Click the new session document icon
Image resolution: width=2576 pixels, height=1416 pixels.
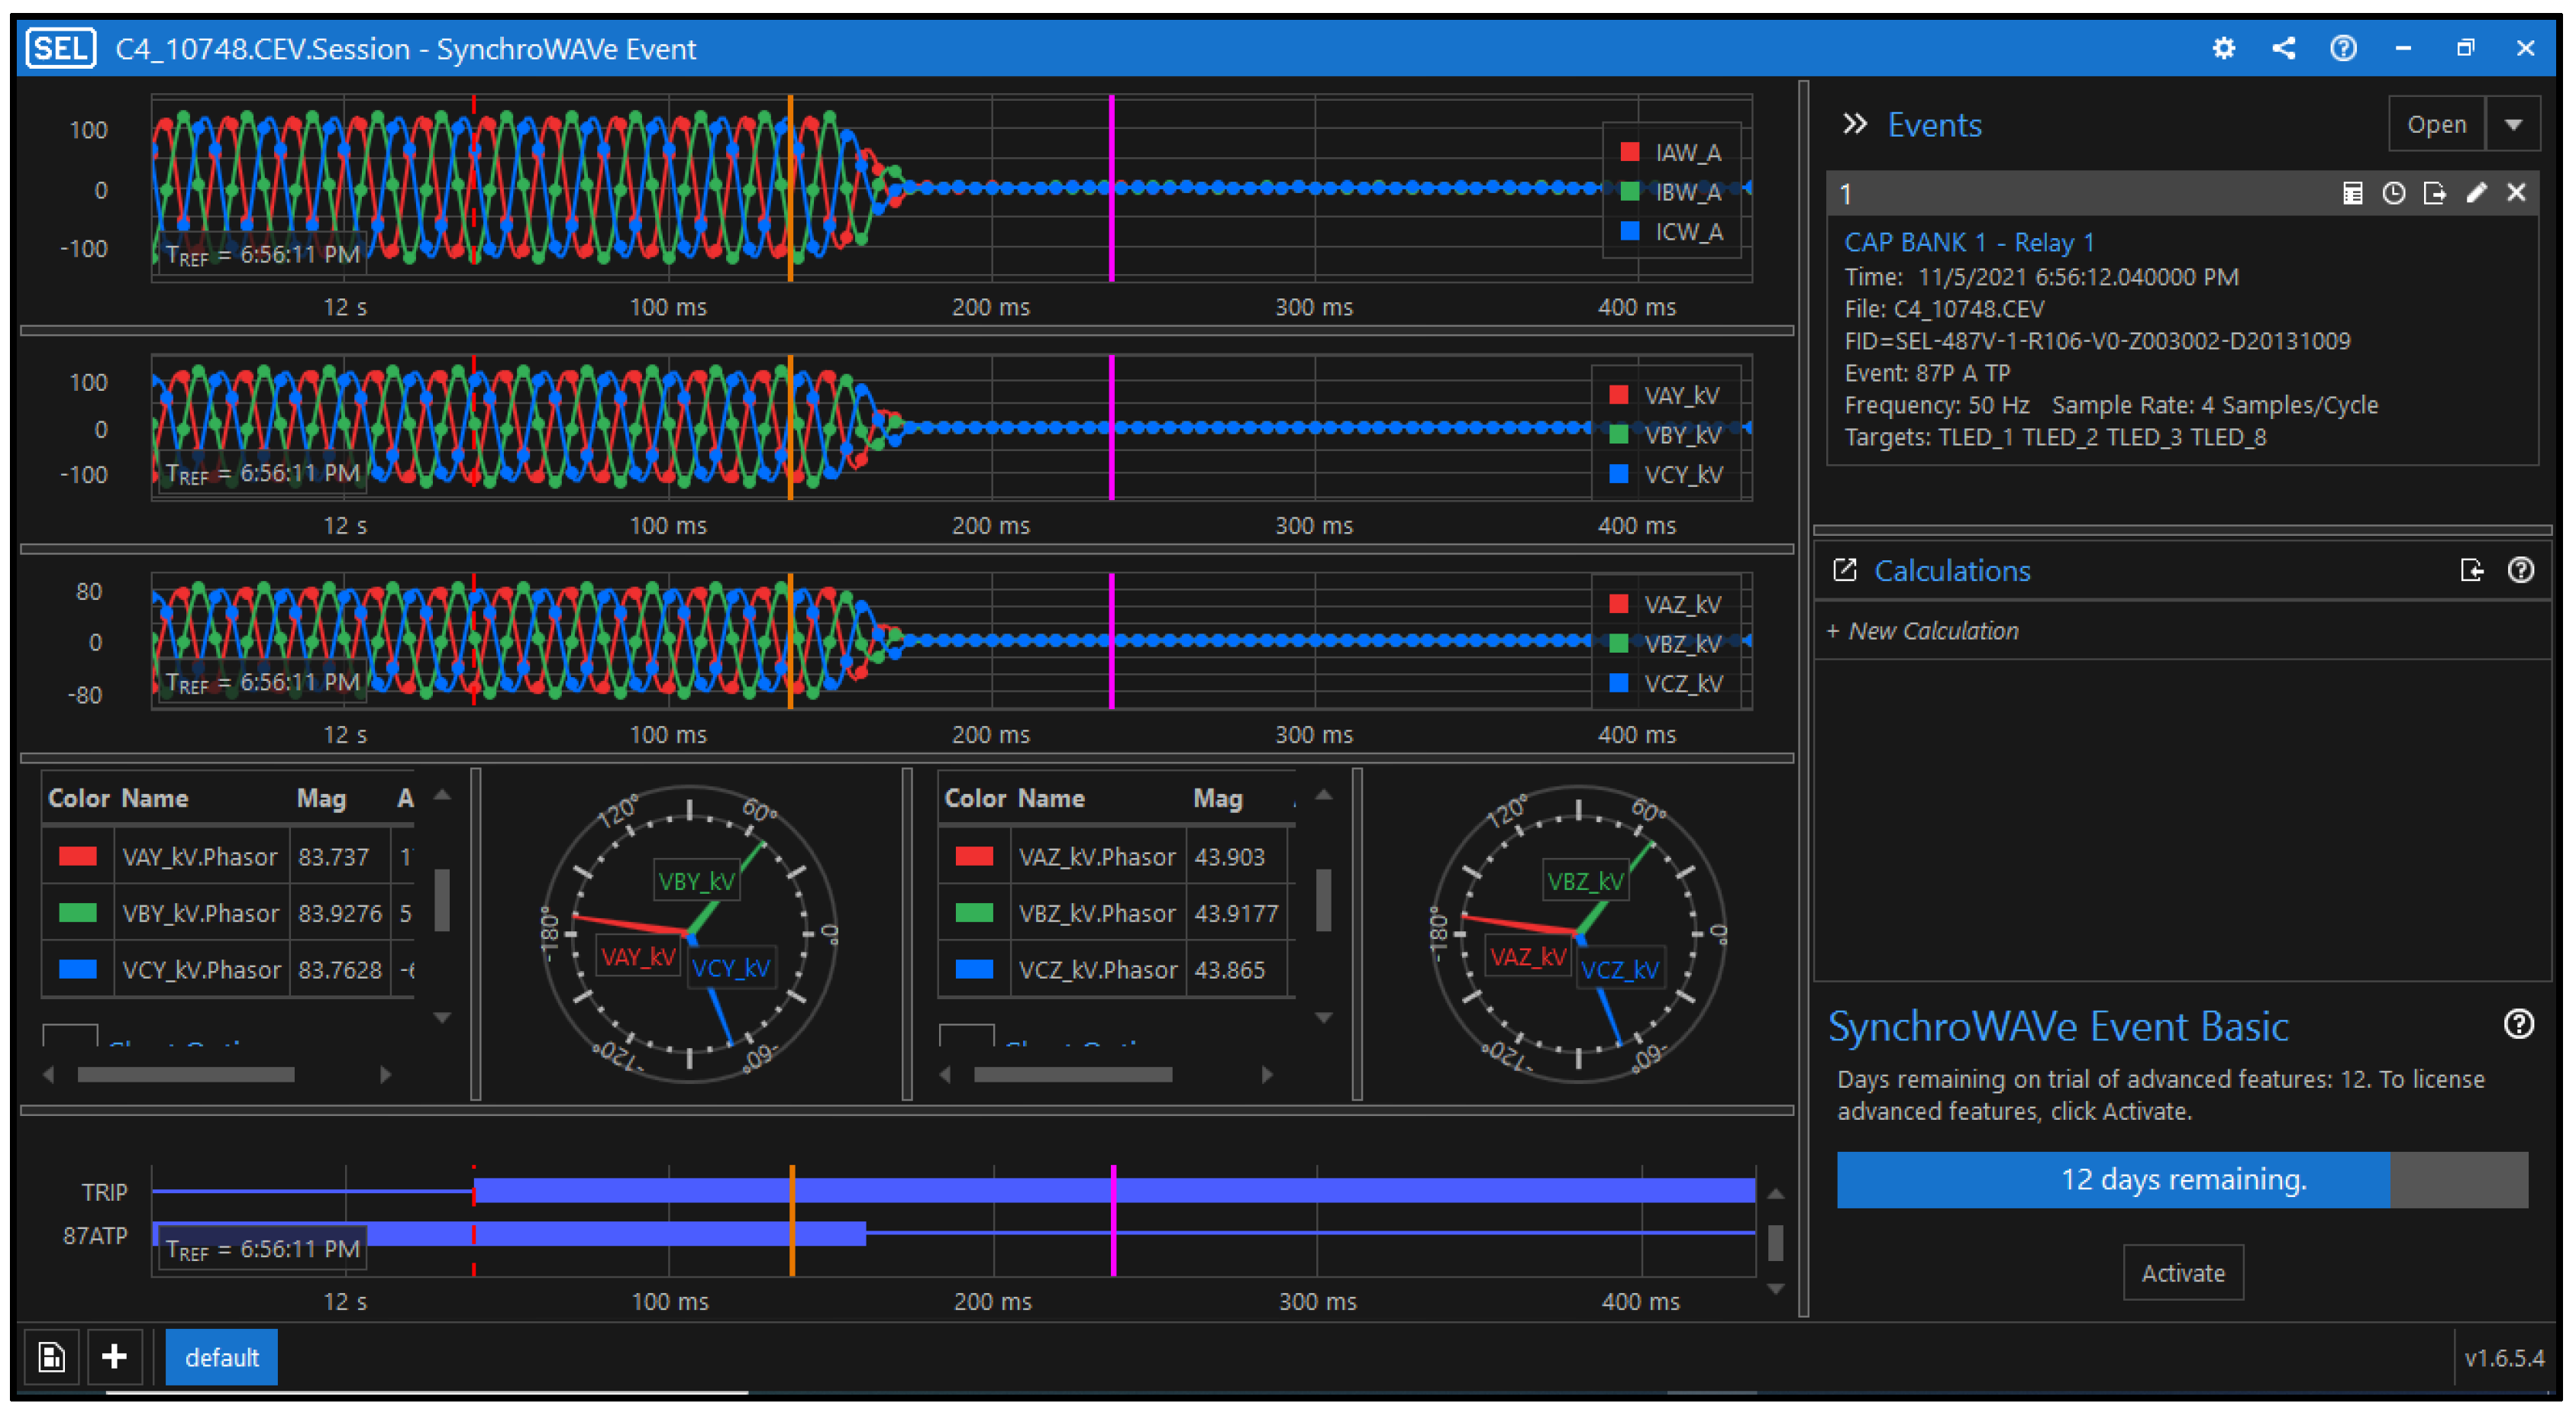[x=51, y=1357]
